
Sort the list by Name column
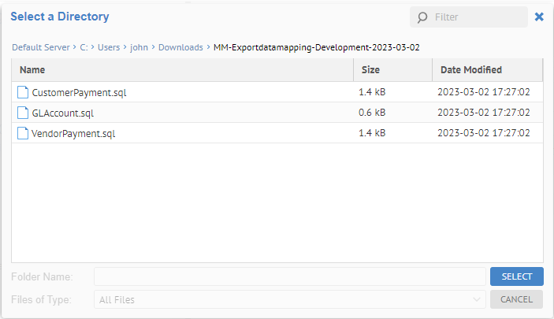(182, 70)
